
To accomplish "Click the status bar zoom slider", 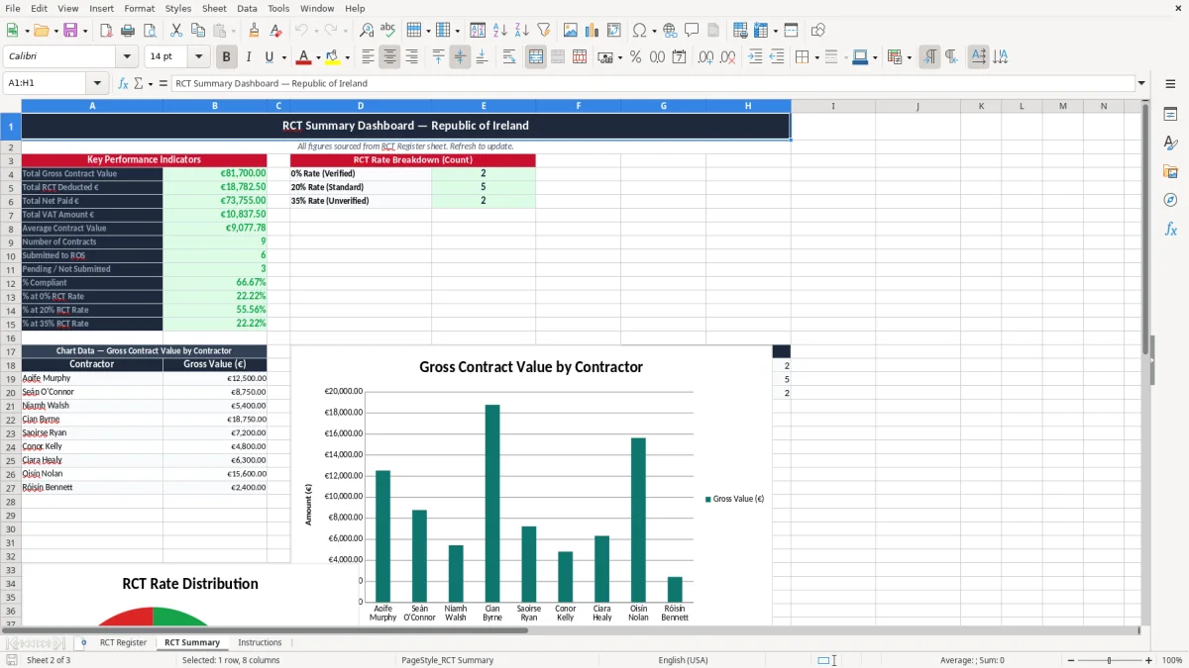I will pos(1109,660).
